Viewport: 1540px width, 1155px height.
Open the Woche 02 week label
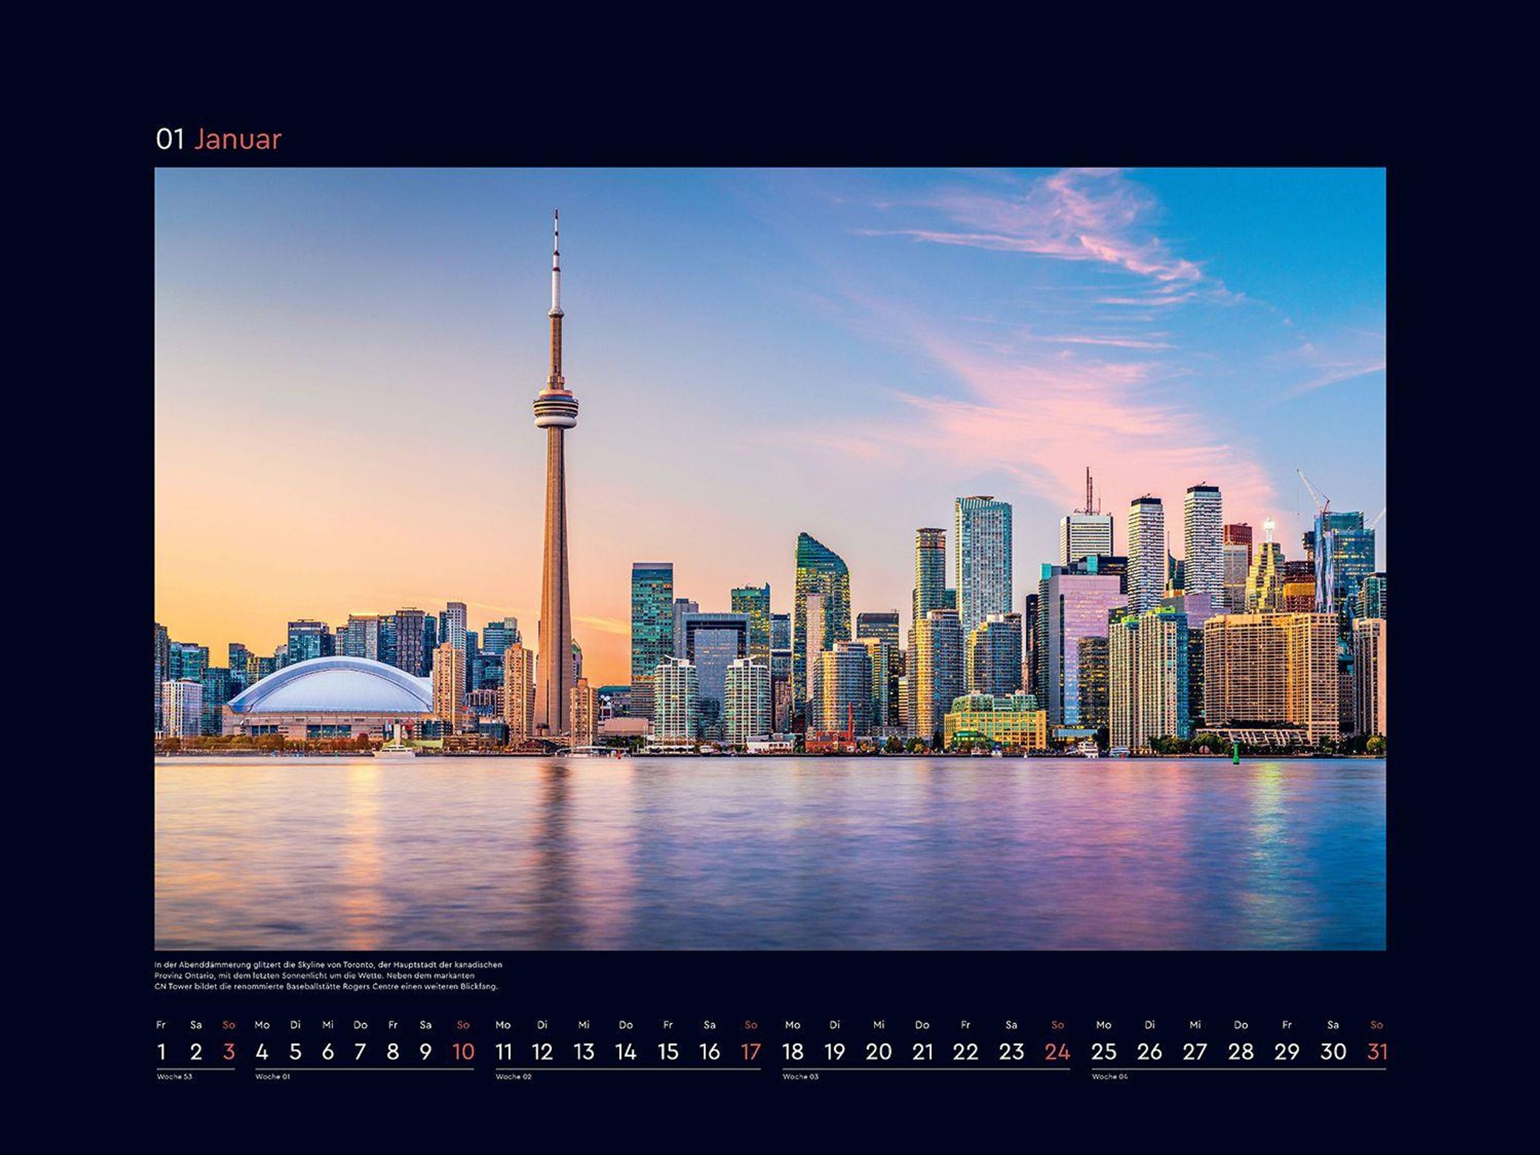coord(513,1076)
